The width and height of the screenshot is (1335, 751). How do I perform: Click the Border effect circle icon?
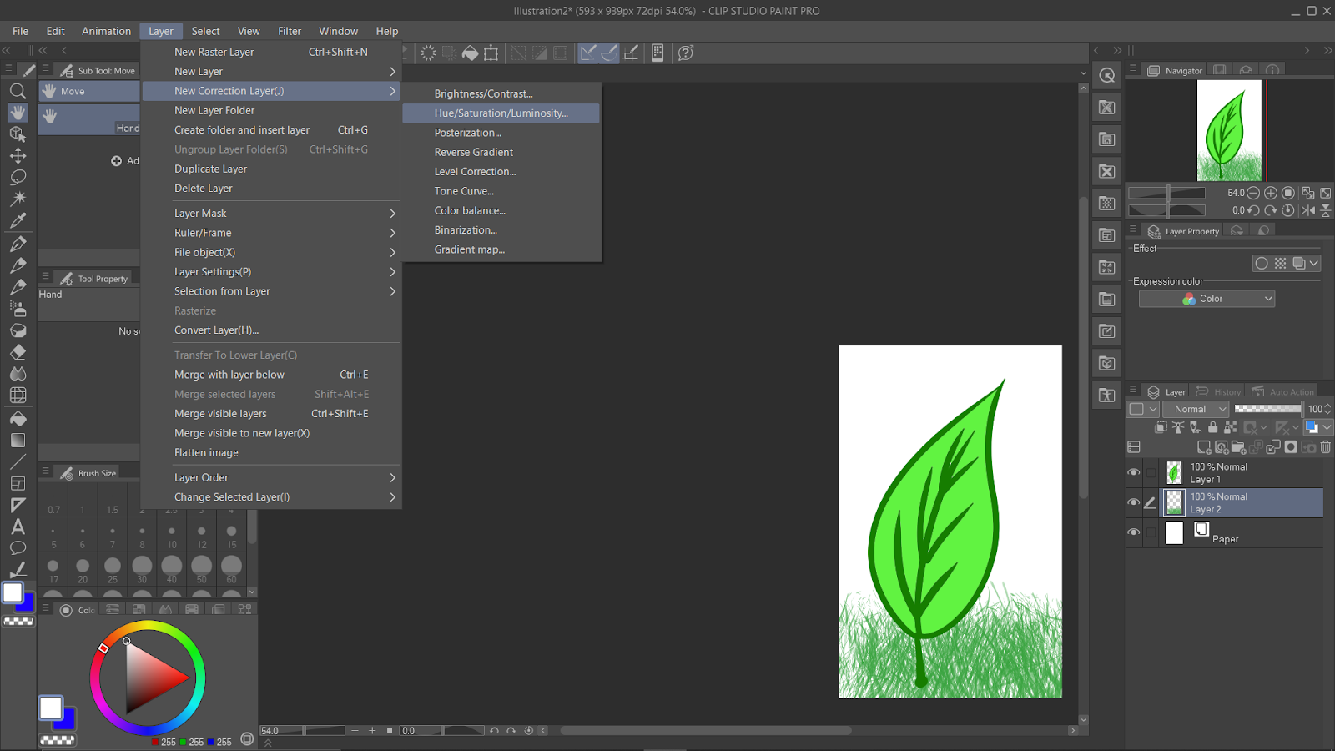click(x=1262, y=264)
